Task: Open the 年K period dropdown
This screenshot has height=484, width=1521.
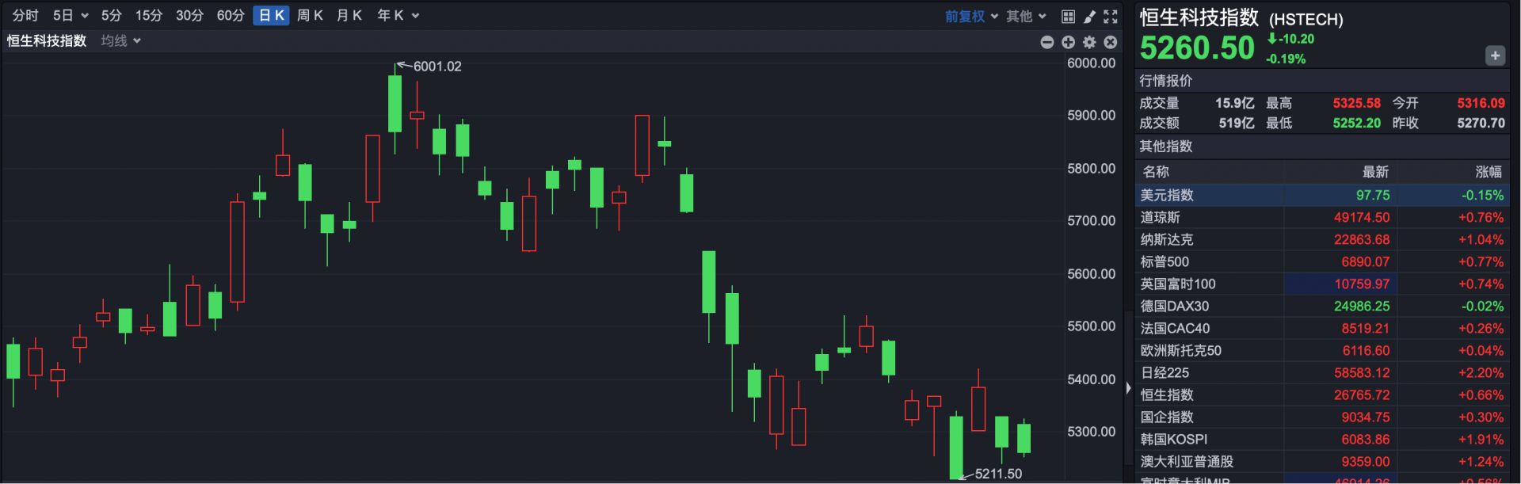Action: (398, 15)
